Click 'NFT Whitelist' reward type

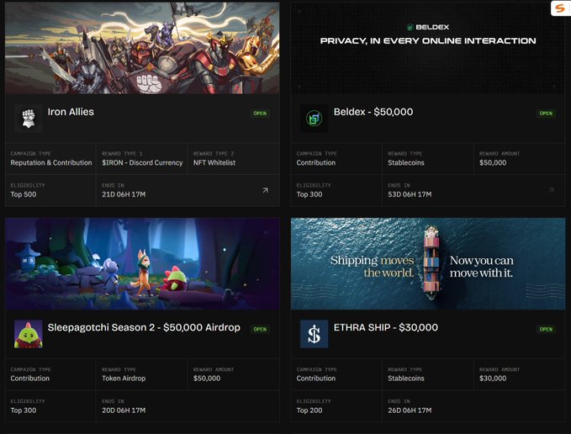coord(214,163)
